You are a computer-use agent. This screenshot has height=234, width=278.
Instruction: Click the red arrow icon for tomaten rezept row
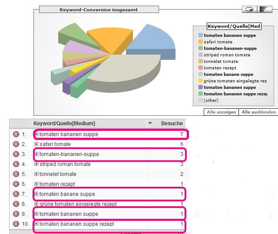tap(16, 184)
